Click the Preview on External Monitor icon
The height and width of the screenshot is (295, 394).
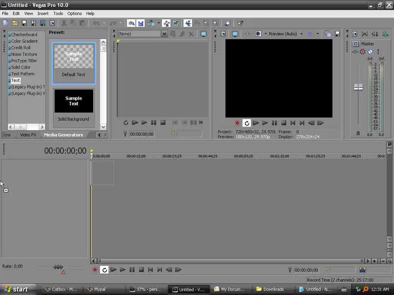pyautogui.click(x=235, y=34)
